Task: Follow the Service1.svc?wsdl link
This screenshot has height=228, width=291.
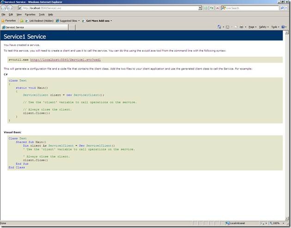Action: pos(65,59)
